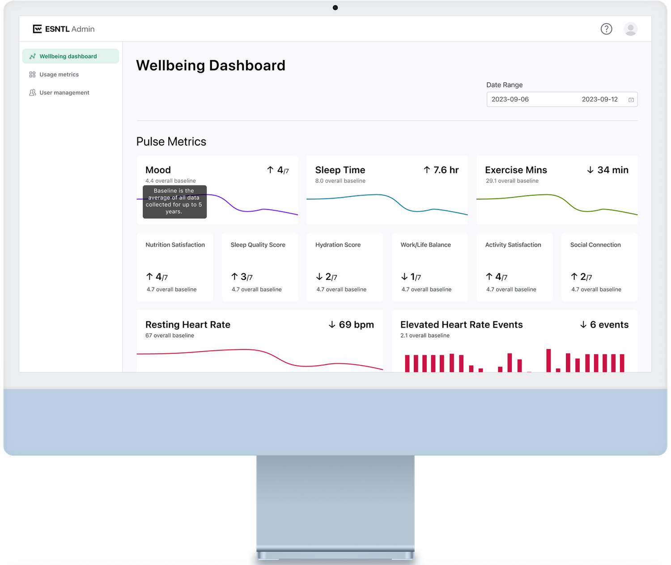Click the 4.4 overall baseline text

pos(170,181)
